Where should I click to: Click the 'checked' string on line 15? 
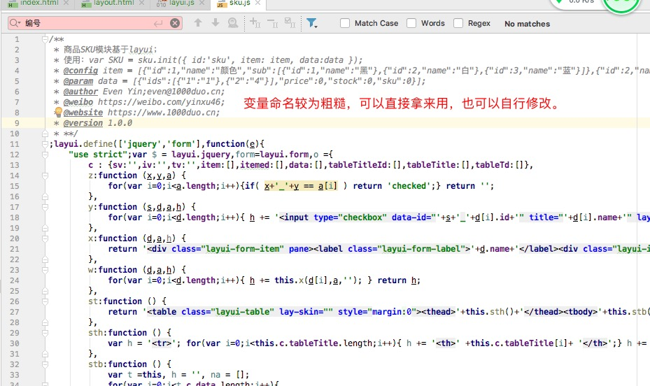(x=409, y=186)
